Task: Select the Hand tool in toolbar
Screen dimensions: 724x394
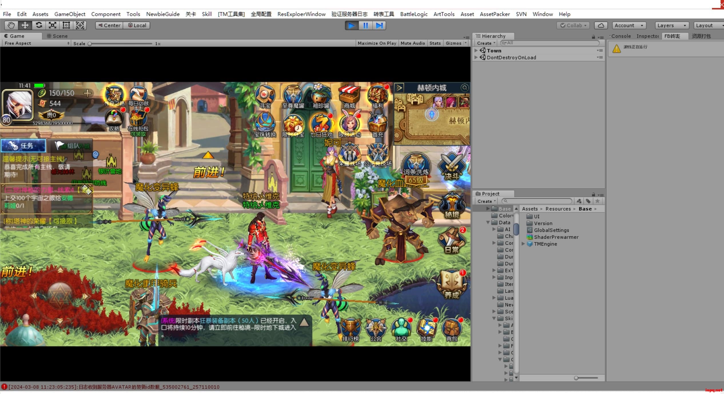Action: point(11,25)
